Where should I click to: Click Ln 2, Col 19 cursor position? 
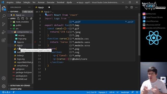[x=91, y=92]
